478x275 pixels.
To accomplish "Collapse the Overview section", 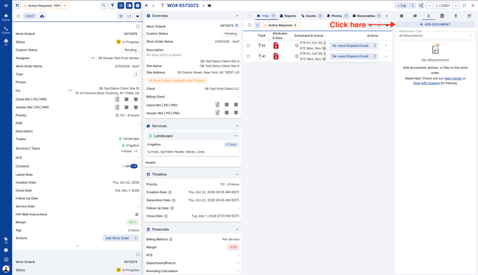I will [237, 16].
